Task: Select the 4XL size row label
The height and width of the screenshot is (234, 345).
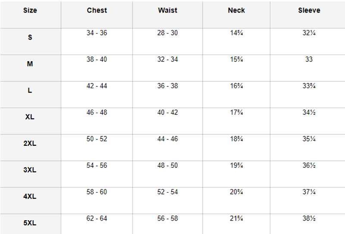Action: [30, 197]
